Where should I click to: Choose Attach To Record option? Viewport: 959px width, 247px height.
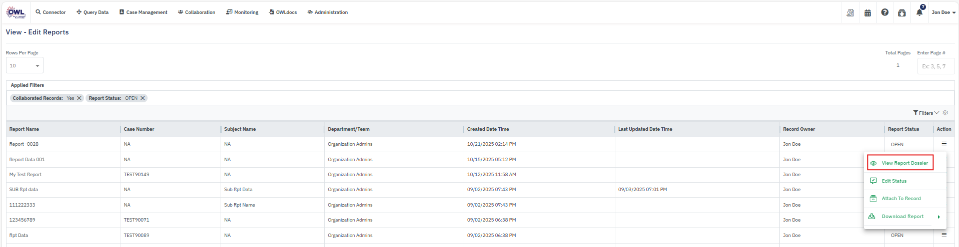(x=900, y=199)
